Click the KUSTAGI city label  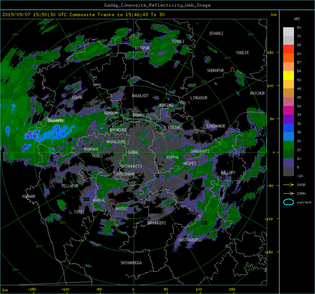pos(175,128)
